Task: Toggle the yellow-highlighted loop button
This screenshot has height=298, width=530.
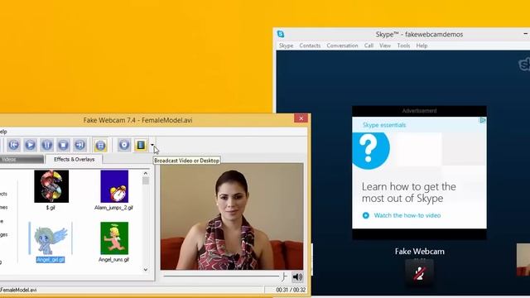Action: 100,145
